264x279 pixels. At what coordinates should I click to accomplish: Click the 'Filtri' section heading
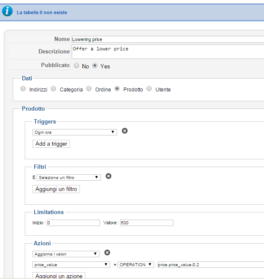point(40,167)
